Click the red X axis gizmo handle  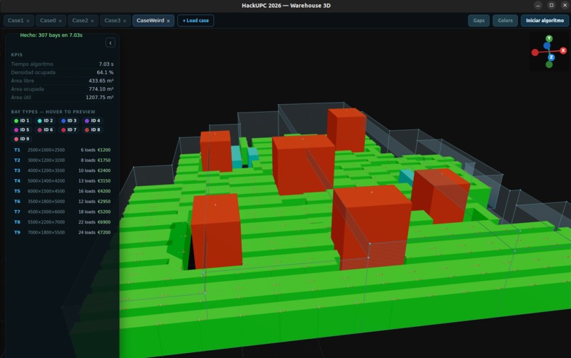point(563,50)
